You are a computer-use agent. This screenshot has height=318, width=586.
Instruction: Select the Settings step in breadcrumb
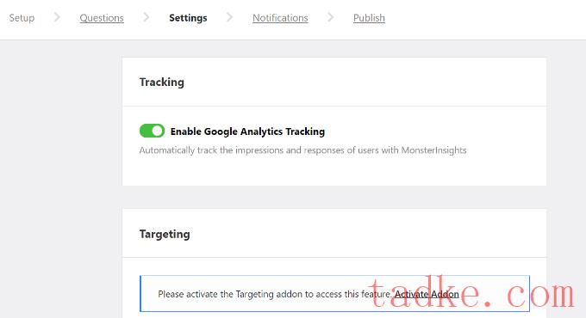coord(188,17)
